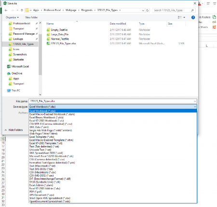This screenshot has height=207, width=217.
Task: Expand the view options dropdown arrow
Action: pos(184,17)
